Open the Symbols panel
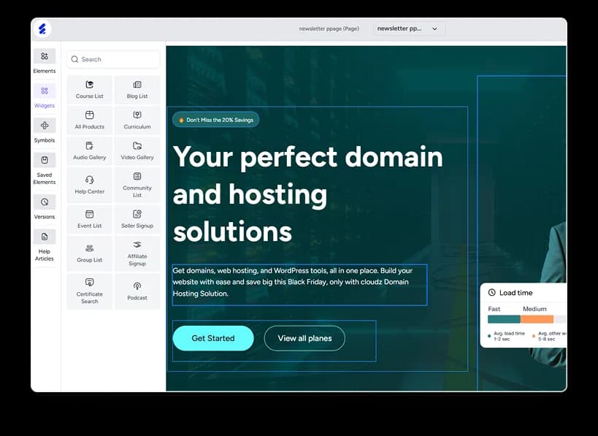 point(44,131)
